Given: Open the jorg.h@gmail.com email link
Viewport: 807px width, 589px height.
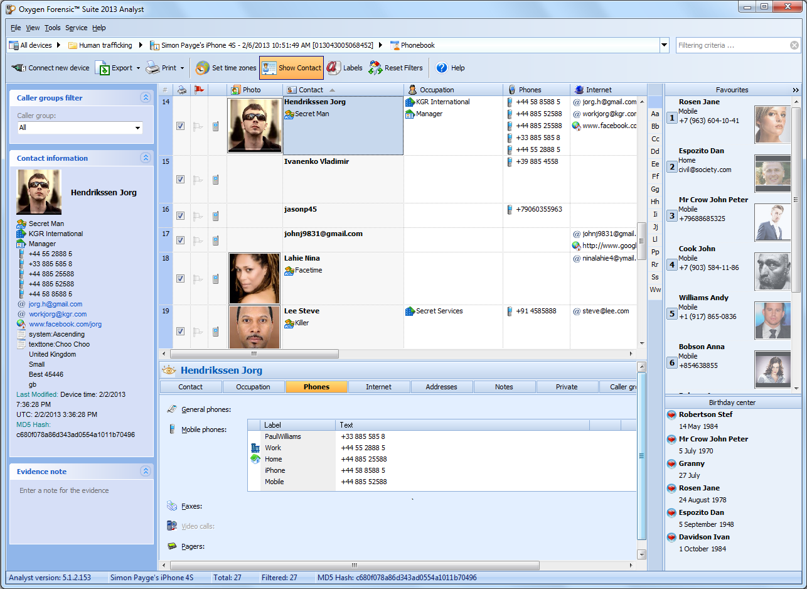Looking at the screenshot, I should 55,304.
